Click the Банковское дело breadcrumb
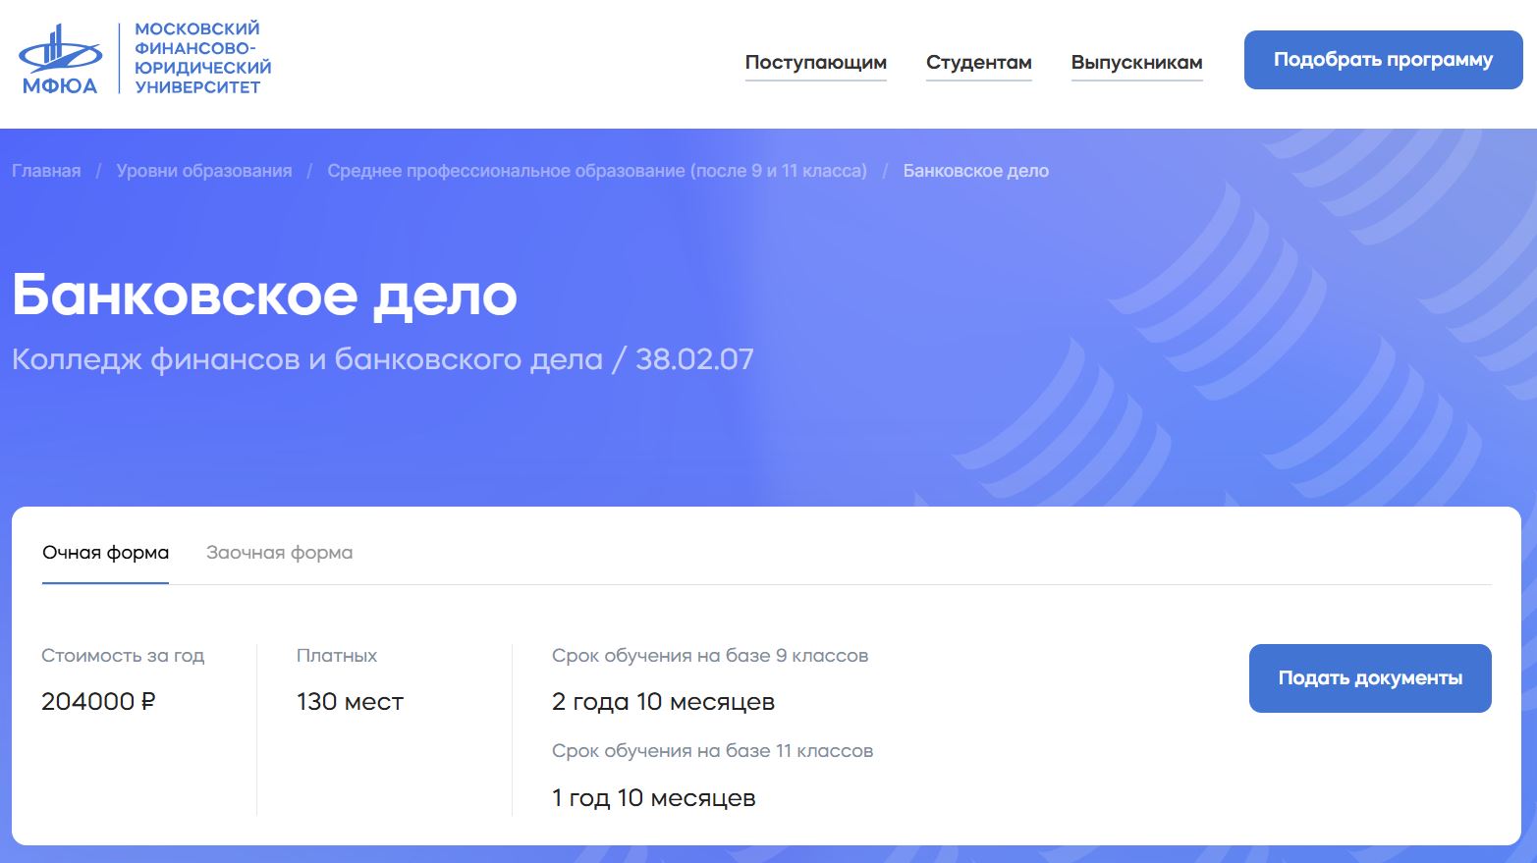1537x863 pixels. pos(975,171)
